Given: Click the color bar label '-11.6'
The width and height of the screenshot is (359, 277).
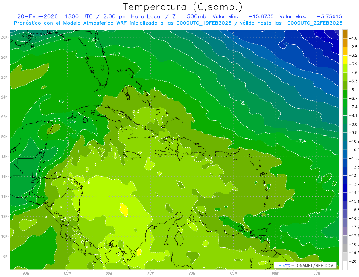Looking at the screenshot, I should (354, 158).
